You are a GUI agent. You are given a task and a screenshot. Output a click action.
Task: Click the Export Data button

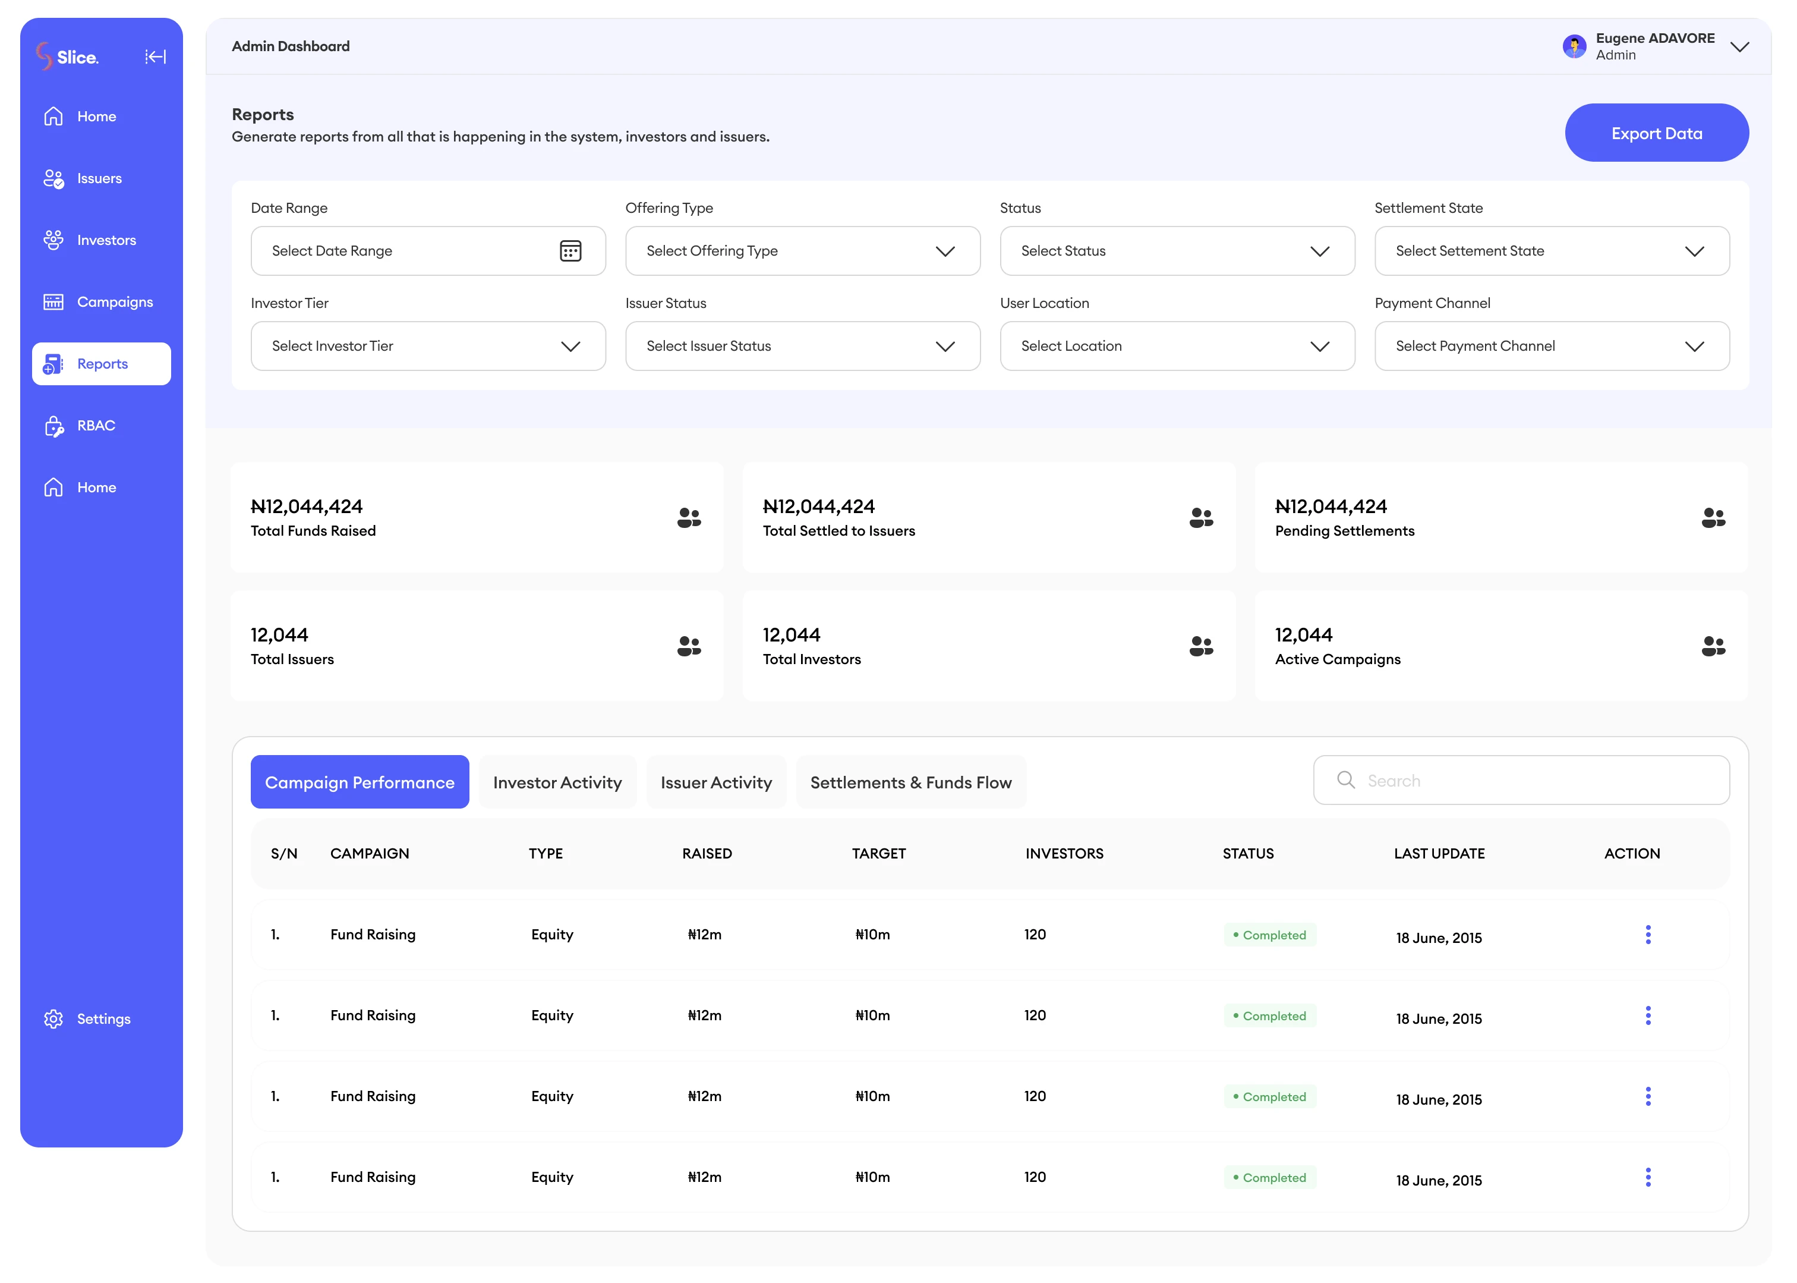click(x=1656, y=133)
